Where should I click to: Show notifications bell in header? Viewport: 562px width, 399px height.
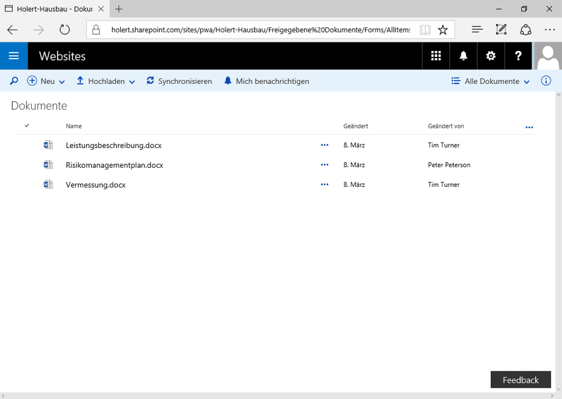pos(463,56)
